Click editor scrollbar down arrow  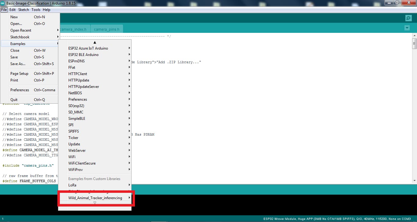tap(414, 180)
